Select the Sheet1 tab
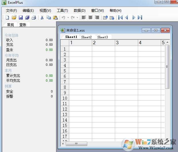The image size is (178, 152). coord(71,37)
